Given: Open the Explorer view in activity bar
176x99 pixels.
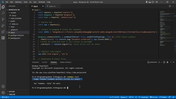Looking at the screenshot, I should point(3,7).
